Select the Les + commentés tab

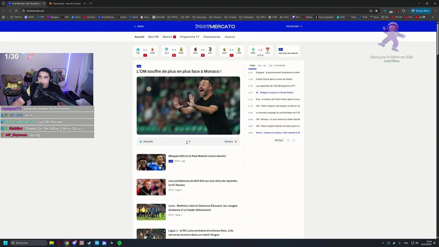[277, 66]
